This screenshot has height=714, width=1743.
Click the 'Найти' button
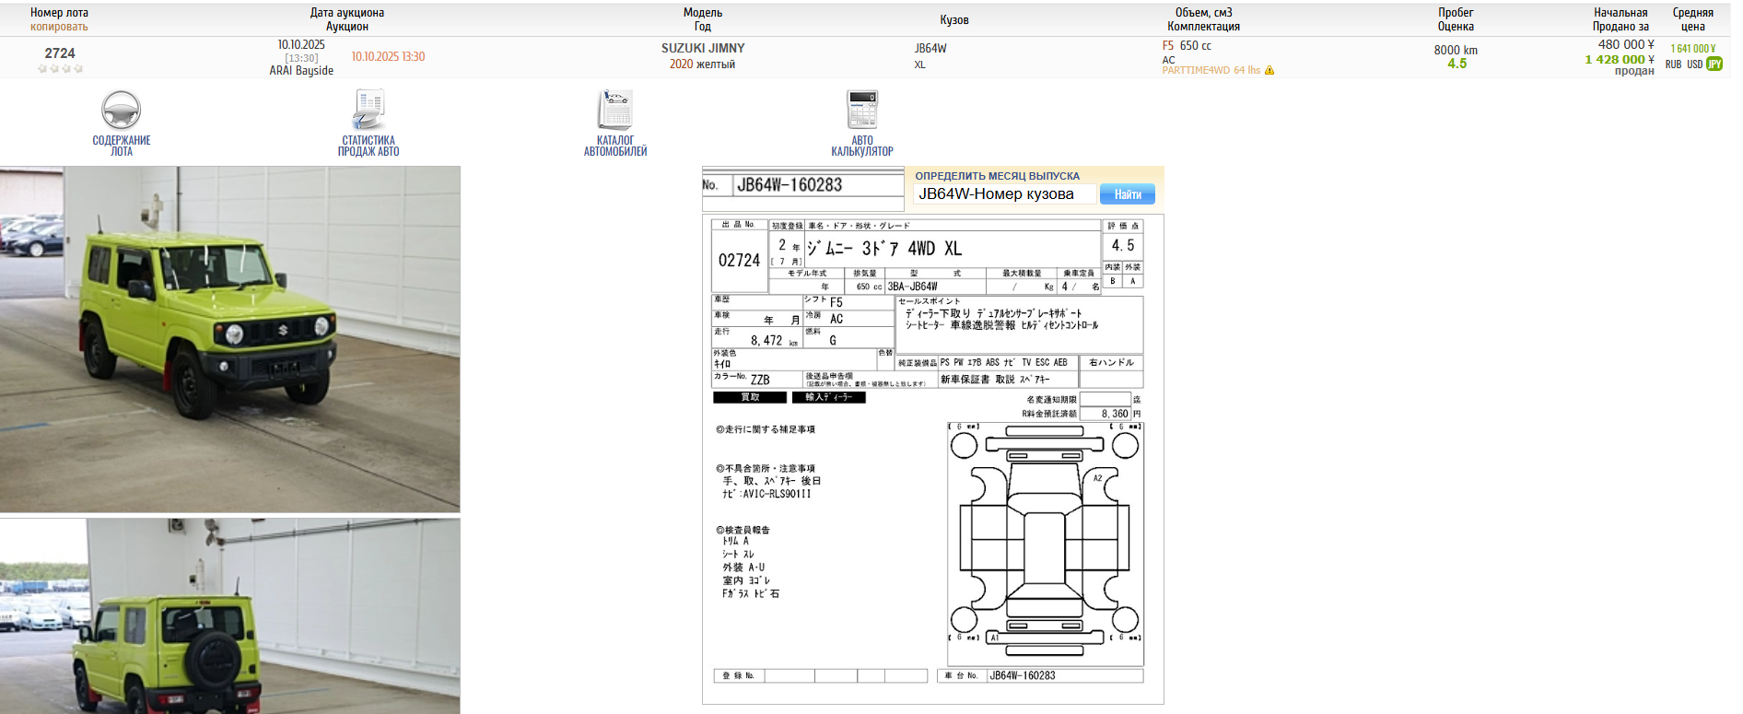pos(1128,194)
